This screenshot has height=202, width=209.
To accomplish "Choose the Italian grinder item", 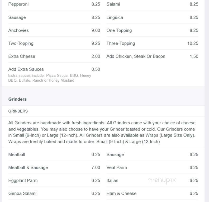I will pyautogui.click(x=152, y=180).
